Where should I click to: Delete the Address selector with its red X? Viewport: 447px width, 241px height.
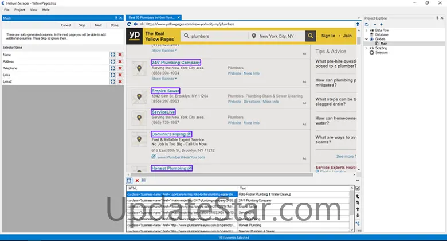120,61
